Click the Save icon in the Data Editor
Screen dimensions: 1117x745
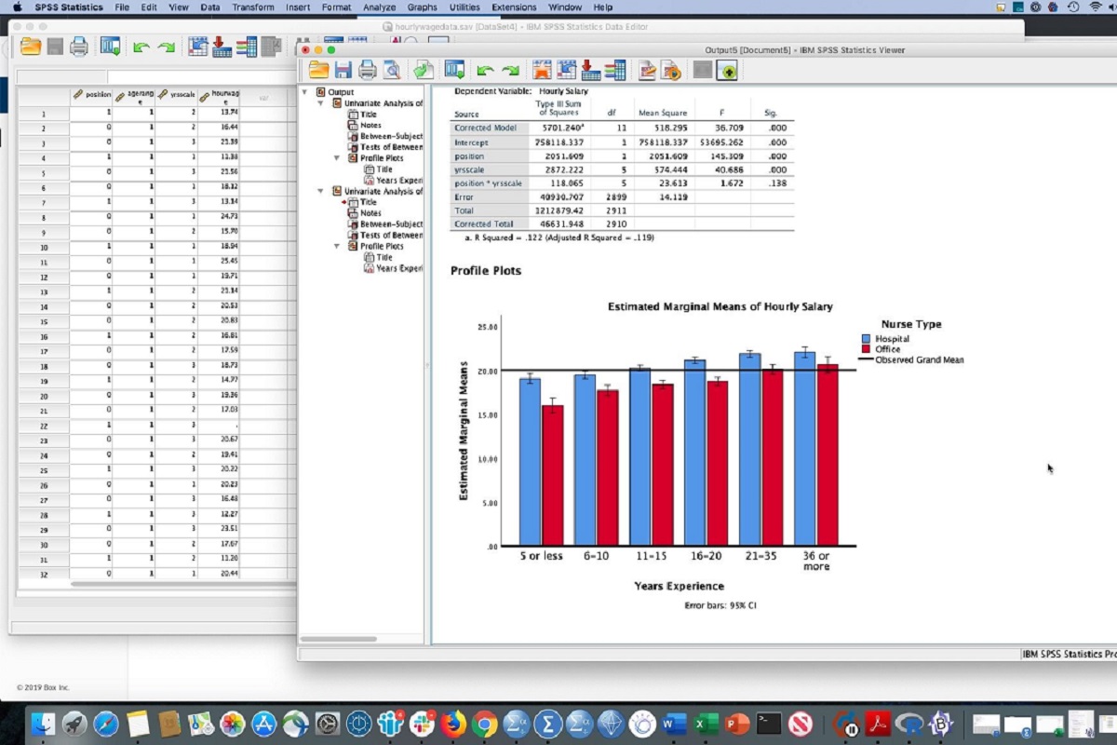click(55, 44)
